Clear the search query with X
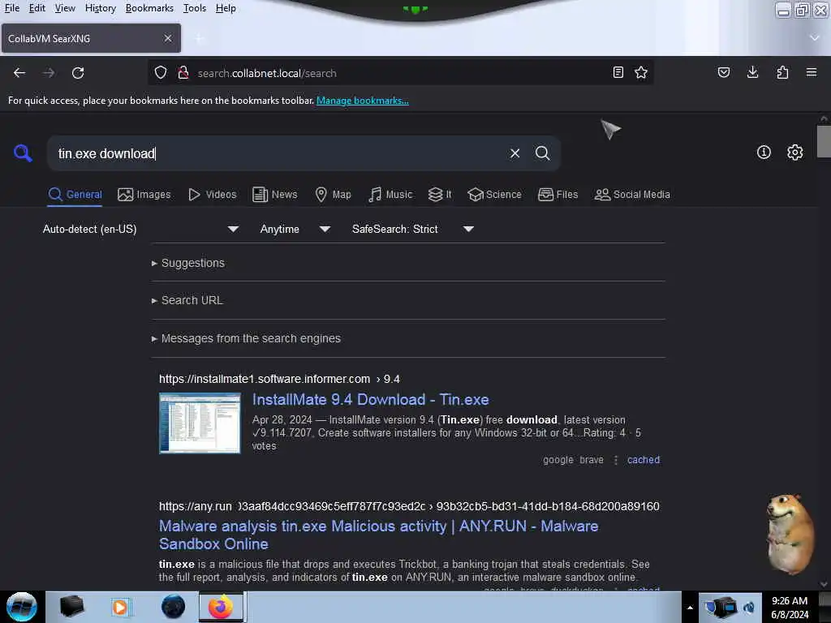 click(515, 153)
